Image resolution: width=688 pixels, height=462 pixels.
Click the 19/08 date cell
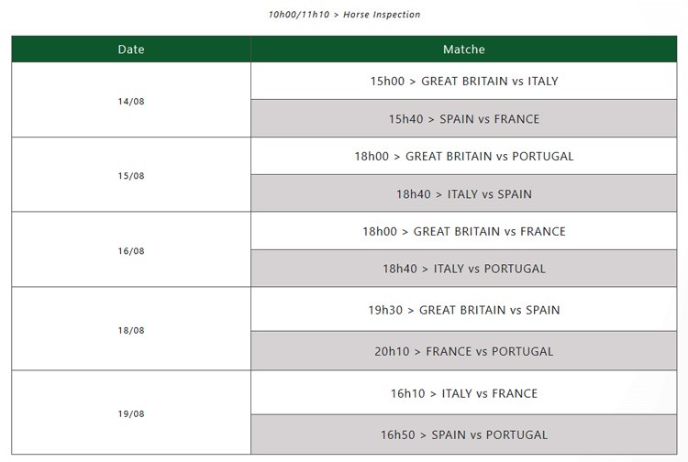[x=131, y=413]
